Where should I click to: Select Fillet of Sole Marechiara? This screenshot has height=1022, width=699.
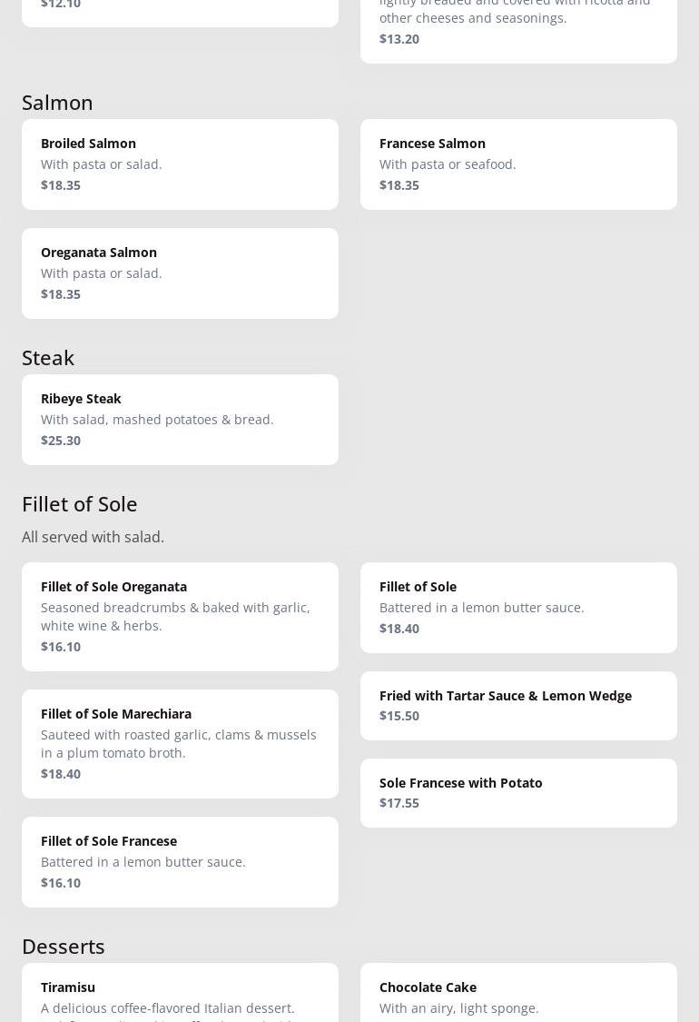pyautogui.click(x=180, y=744)
